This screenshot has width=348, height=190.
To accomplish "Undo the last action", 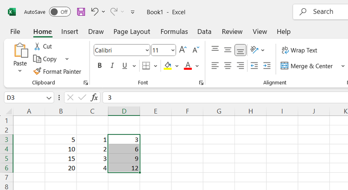I will (x=95, y=12).
